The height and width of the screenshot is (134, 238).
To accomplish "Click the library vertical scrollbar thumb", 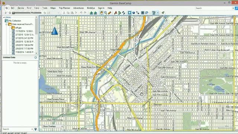I will point(36,26).
